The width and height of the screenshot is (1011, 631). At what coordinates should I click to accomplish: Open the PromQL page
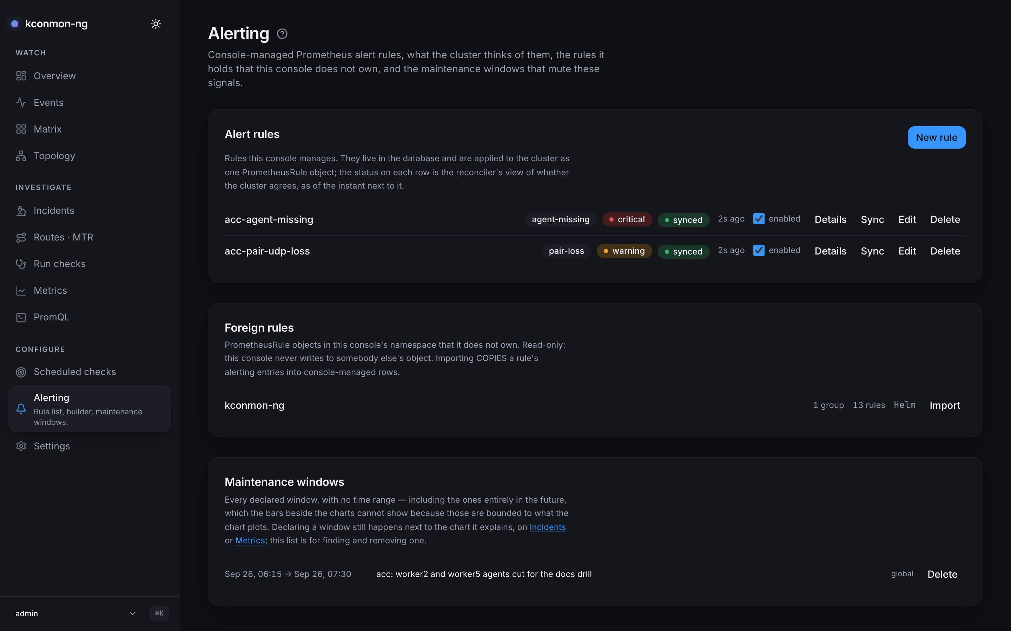pyautogui.click(x=90, y=318)
